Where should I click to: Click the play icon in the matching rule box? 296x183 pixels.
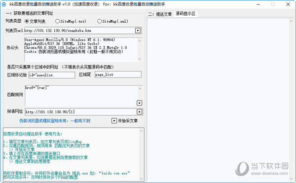[139, 103]
